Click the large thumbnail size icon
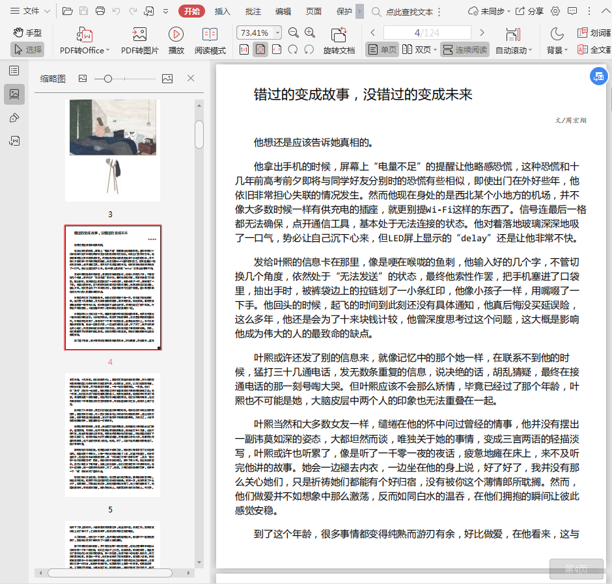Screen dimensions: 612x584 pos(167,78)
